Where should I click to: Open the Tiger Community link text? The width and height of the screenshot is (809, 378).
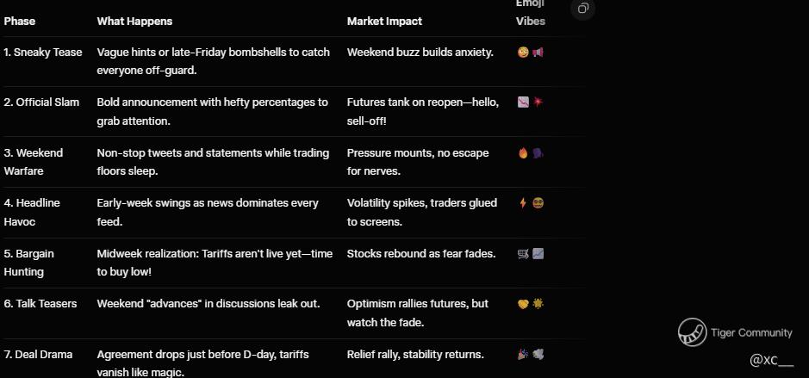click(x=751, y=332)
